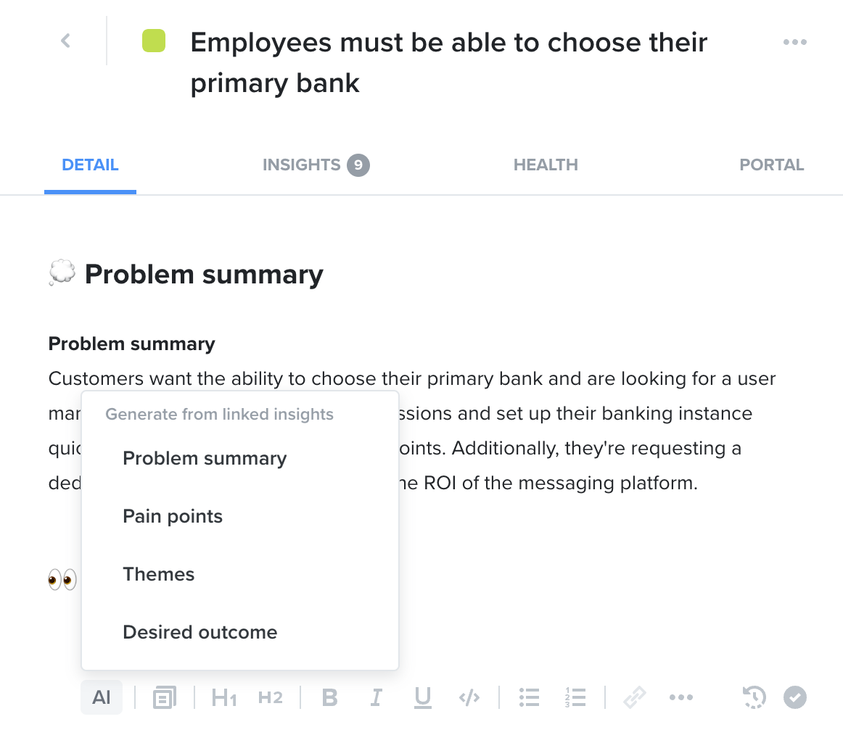This screenshot has width=843, height=735.
Task: Click the checkmark done button
Action: pyautogui.click(x=795, y=697)
